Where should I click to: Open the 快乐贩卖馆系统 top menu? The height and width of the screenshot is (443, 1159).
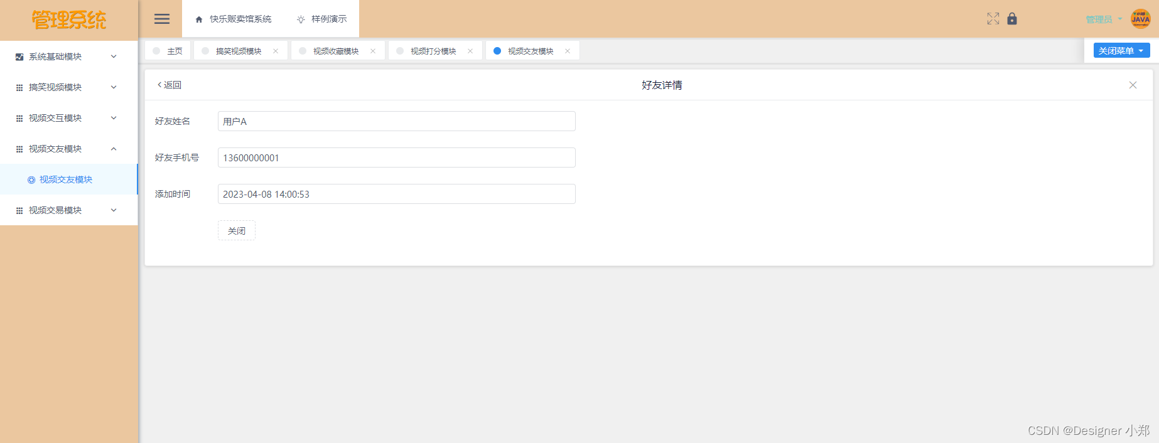pos(234,19)
